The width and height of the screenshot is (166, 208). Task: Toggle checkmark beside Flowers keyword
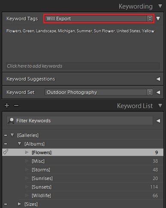pos(6,152)
